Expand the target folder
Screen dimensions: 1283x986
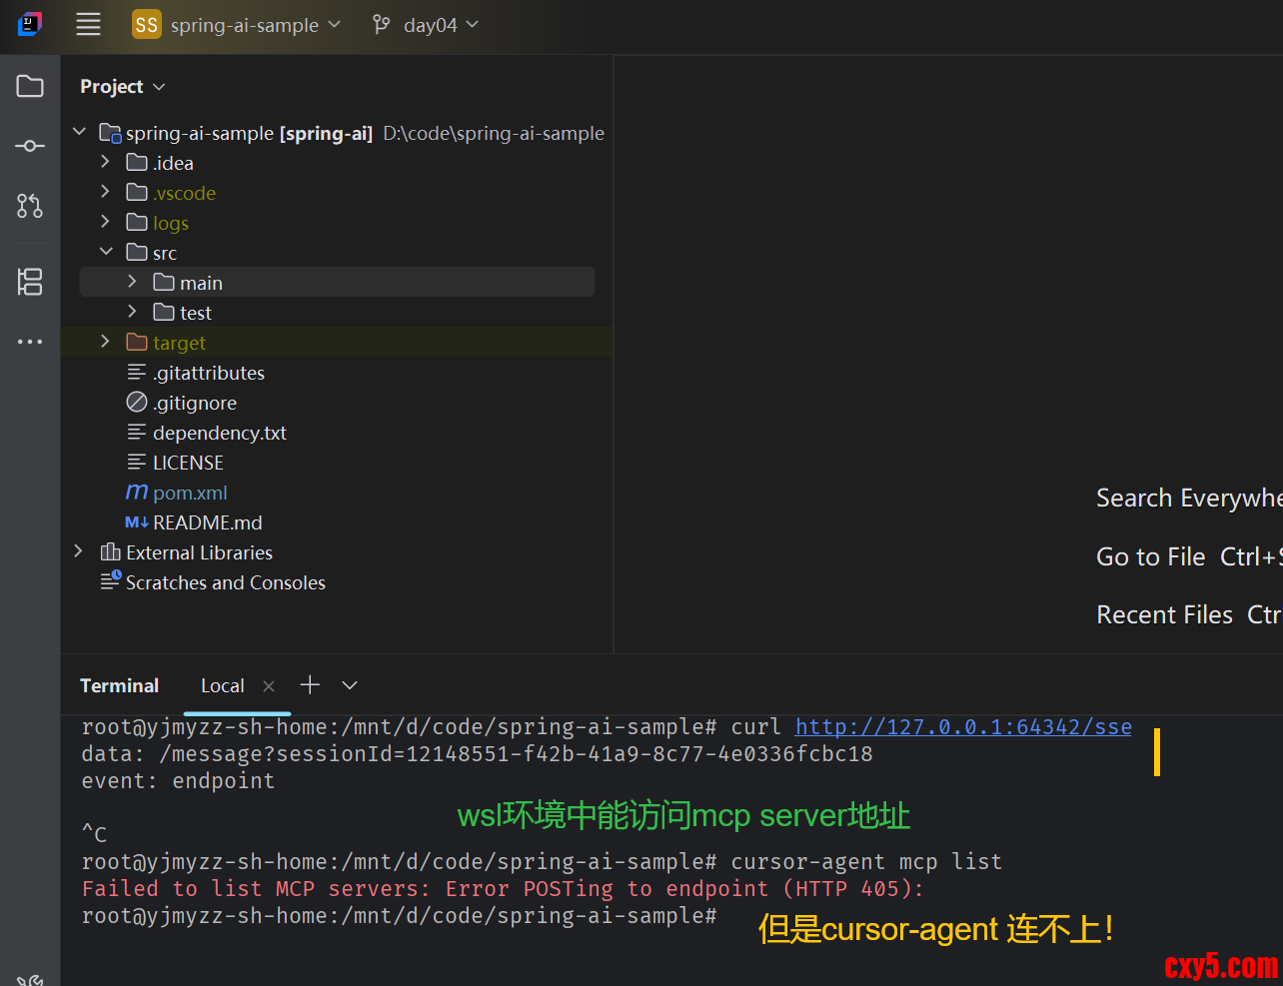106,343
